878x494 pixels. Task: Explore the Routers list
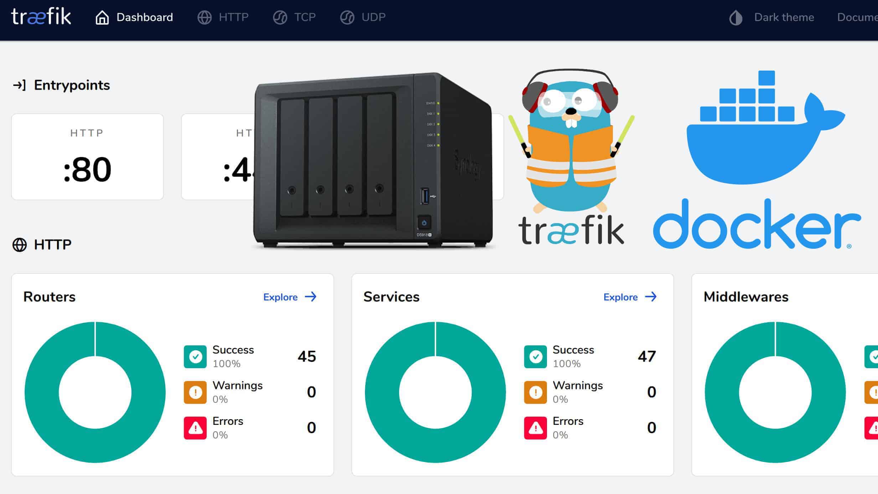(290, 297)
